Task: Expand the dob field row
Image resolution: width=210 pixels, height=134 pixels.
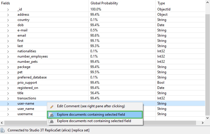Action: coord(8,25)
